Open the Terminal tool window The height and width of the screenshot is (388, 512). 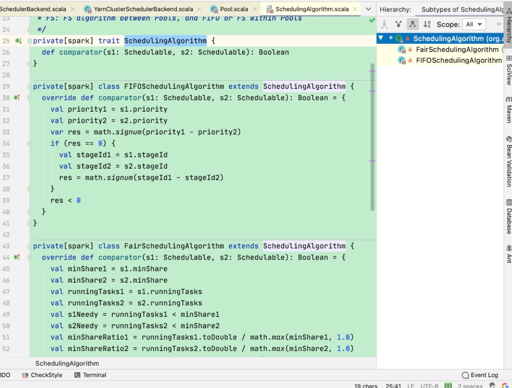tap(90, 375)
